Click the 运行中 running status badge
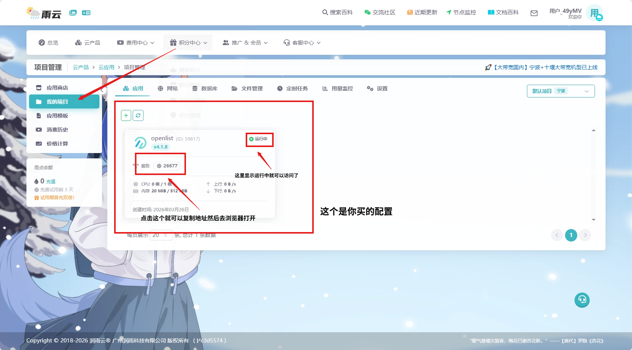Screen dimensions: 632x350 click(259, 139)
